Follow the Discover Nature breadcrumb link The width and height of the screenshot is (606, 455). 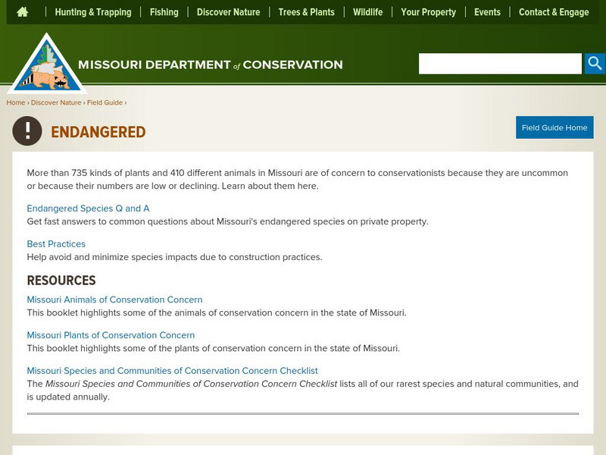pyautogui.click(x=56, y=102)
